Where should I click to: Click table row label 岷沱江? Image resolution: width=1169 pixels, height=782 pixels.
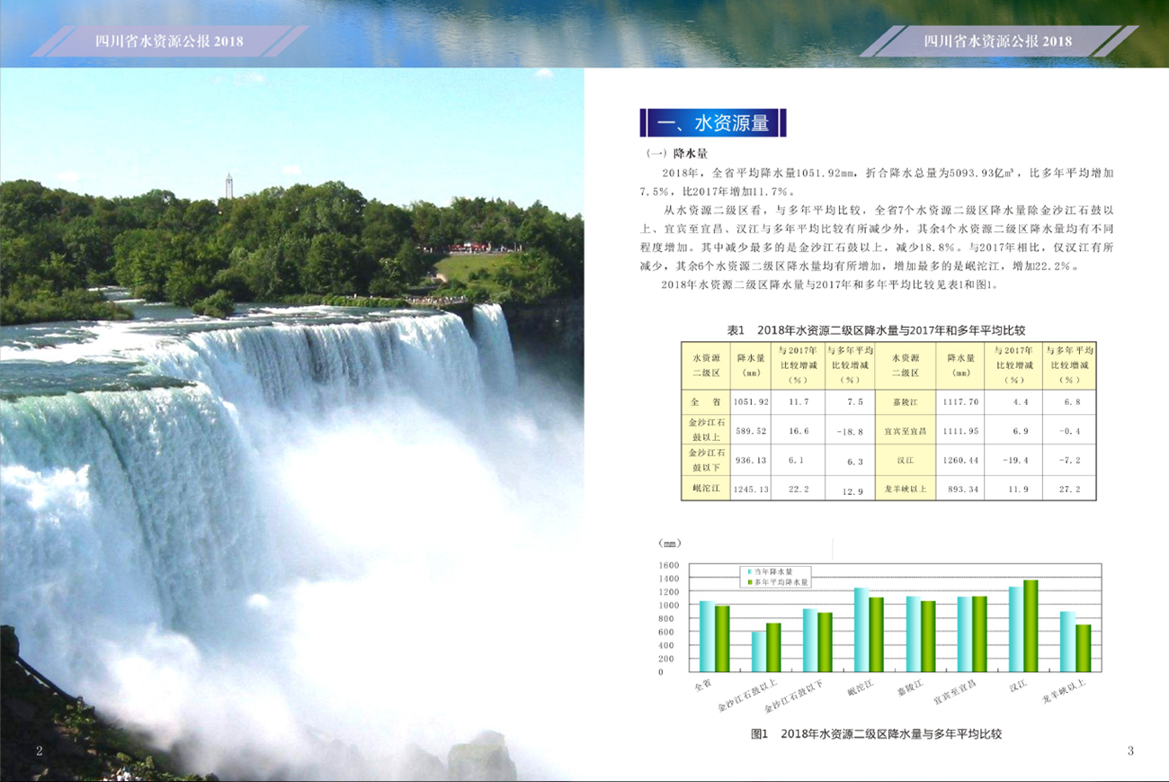click(x=708, y=489)
